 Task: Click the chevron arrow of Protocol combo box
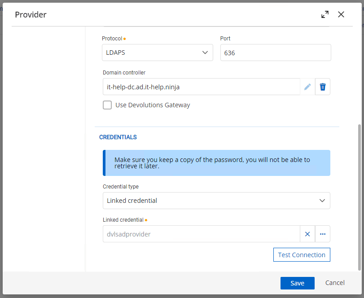pyautogui.click(x=205, y=53)
